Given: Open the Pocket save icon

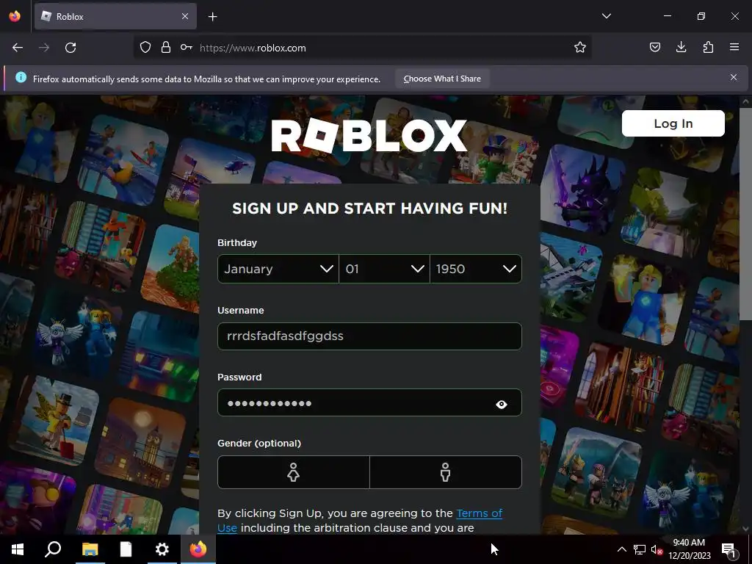Looking at the screenshot, I should (x=655, y=48).
